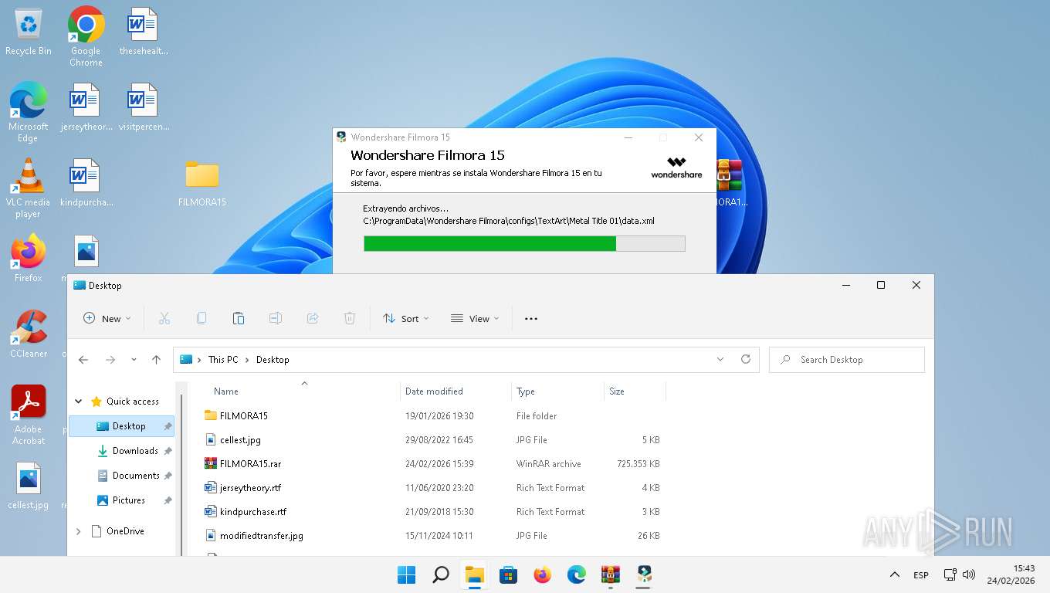Go forward with the Explorer forward arrow
Image resolution: width=1050 pixels, height=593 pixels.
(110, 360)
